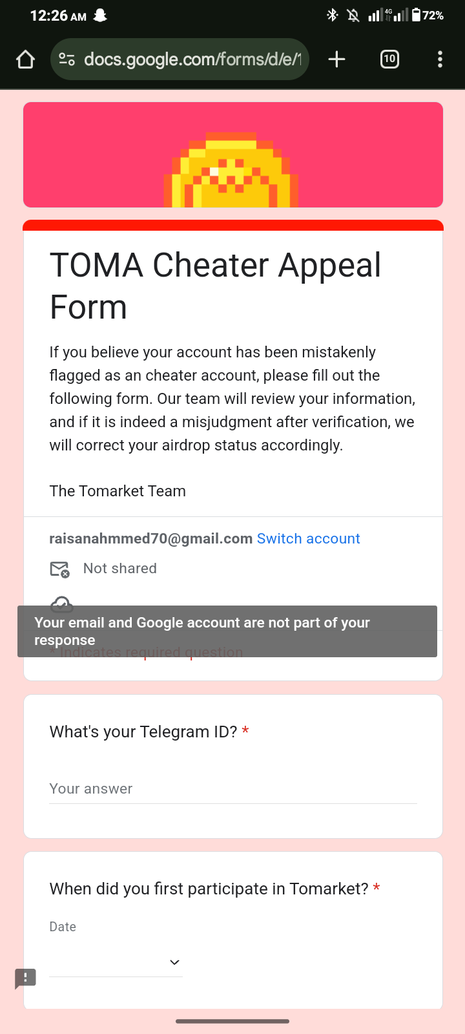
Task: Expand the Date dropdown chevron
Action: (174, 962)
